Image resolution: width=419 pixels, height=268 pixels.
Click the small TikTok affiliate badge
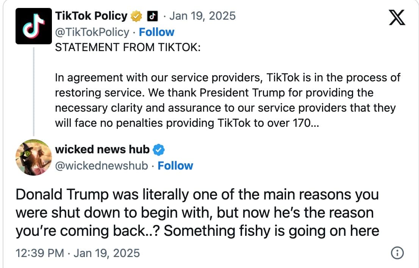coord(152,16)
